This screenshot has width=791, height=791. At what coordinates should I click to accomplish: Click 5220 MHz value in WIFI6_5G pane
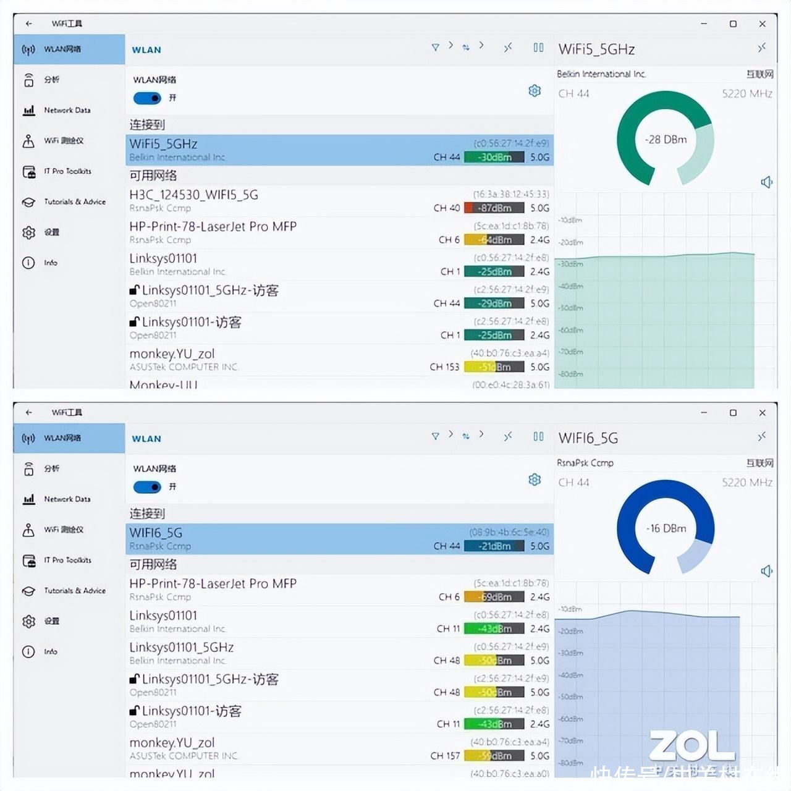pos(747,482)
